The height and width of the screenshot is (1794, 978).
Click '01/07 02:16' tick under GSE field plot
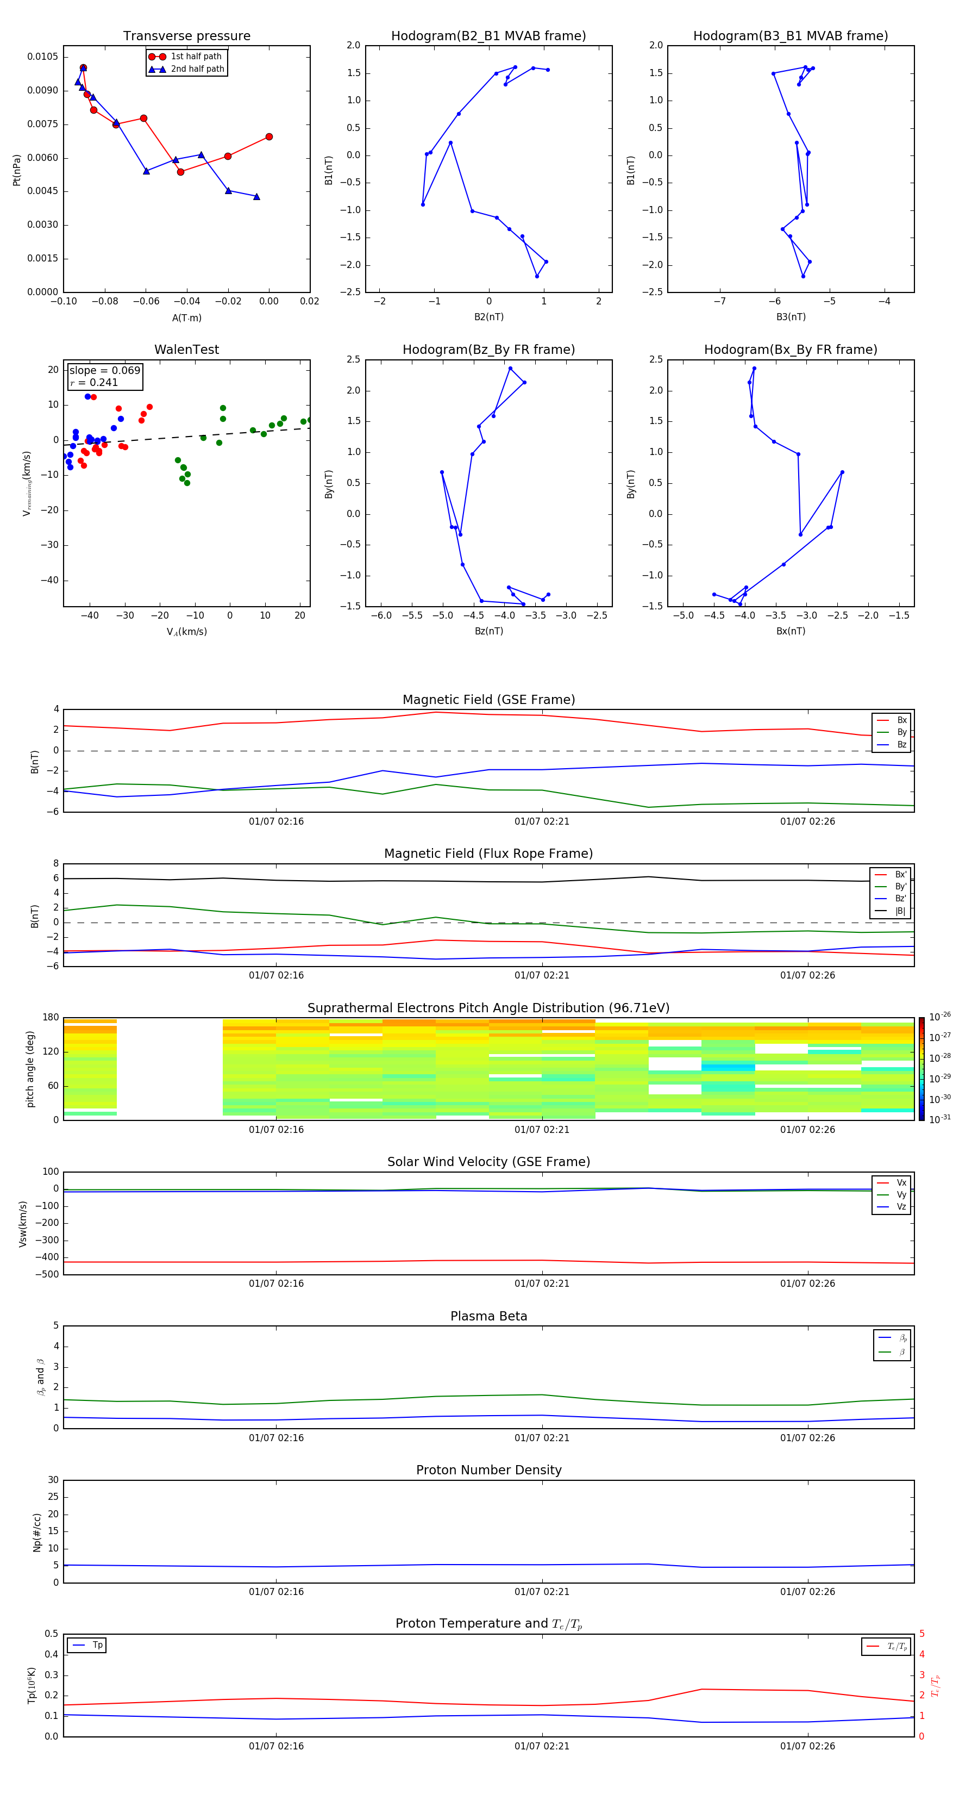click(x=277, y=822)
